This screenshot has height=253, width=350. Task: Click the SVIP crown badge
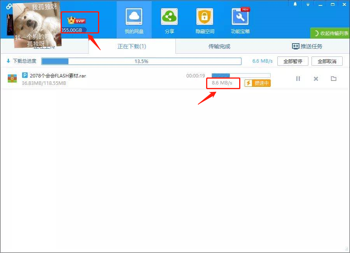[x=77, y=21]
